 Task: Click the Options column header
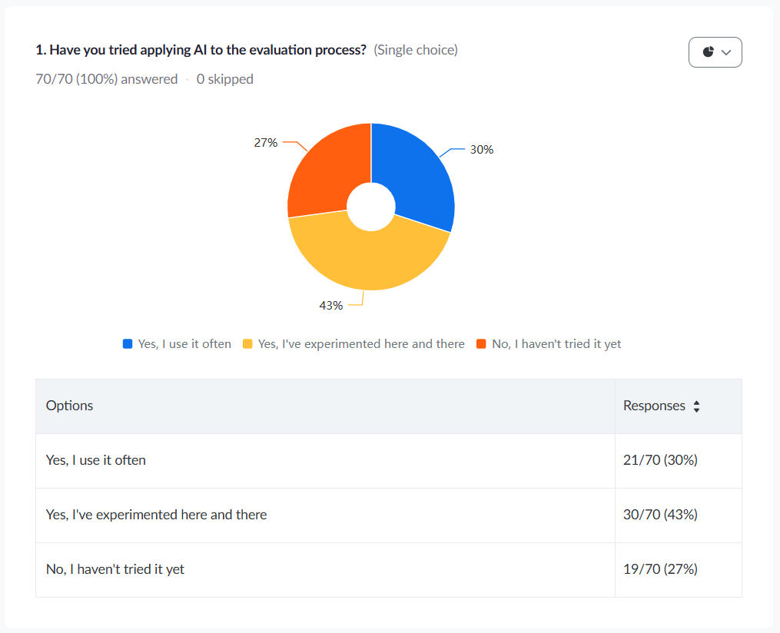[69, 406]
